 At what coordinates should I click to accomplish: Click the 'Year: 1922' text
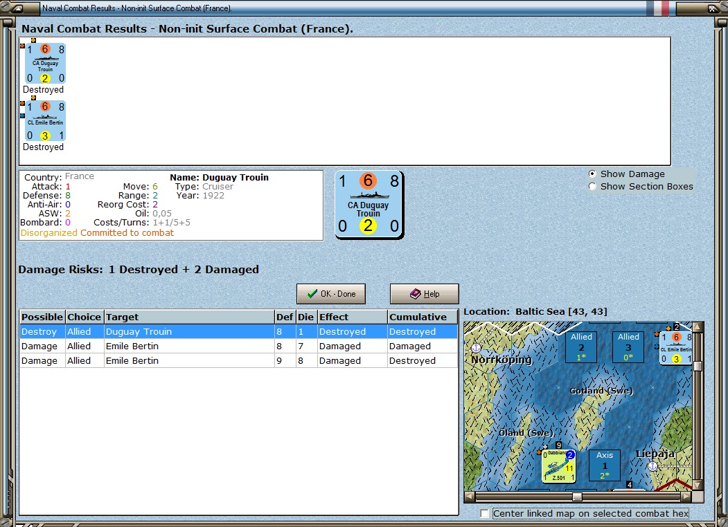coord(200,196)
